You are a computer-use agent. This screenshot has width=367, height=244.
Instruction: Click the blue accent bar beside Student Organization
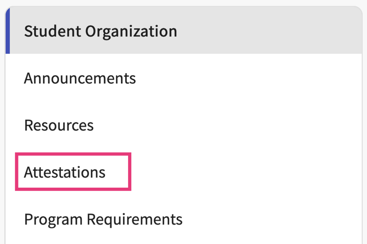point(8,31)
